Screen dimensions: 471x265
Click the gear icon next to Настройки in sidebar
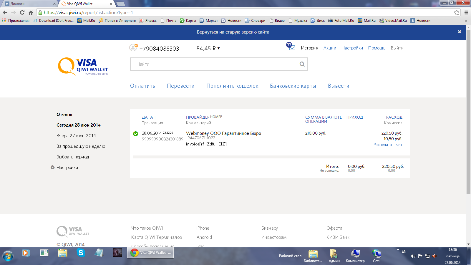[x=53, y=167]
